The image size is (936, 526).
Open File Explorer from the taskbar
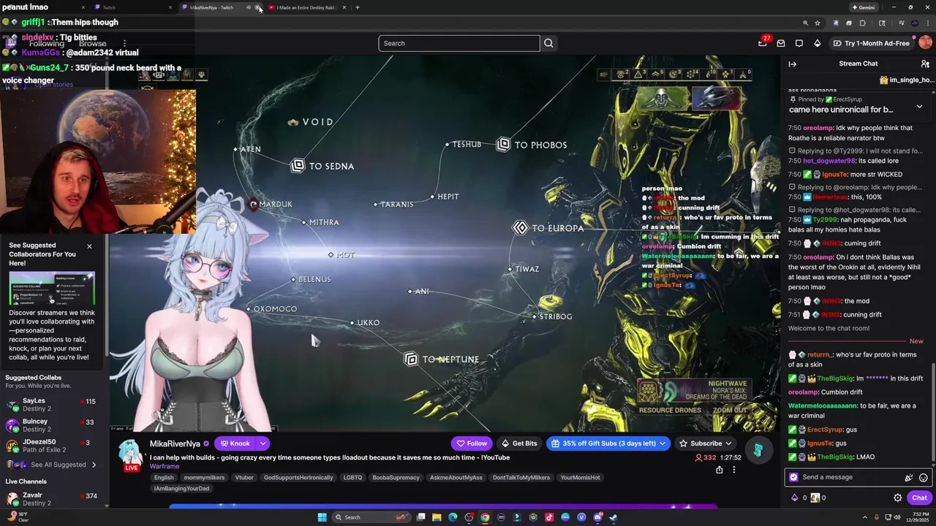437,517
